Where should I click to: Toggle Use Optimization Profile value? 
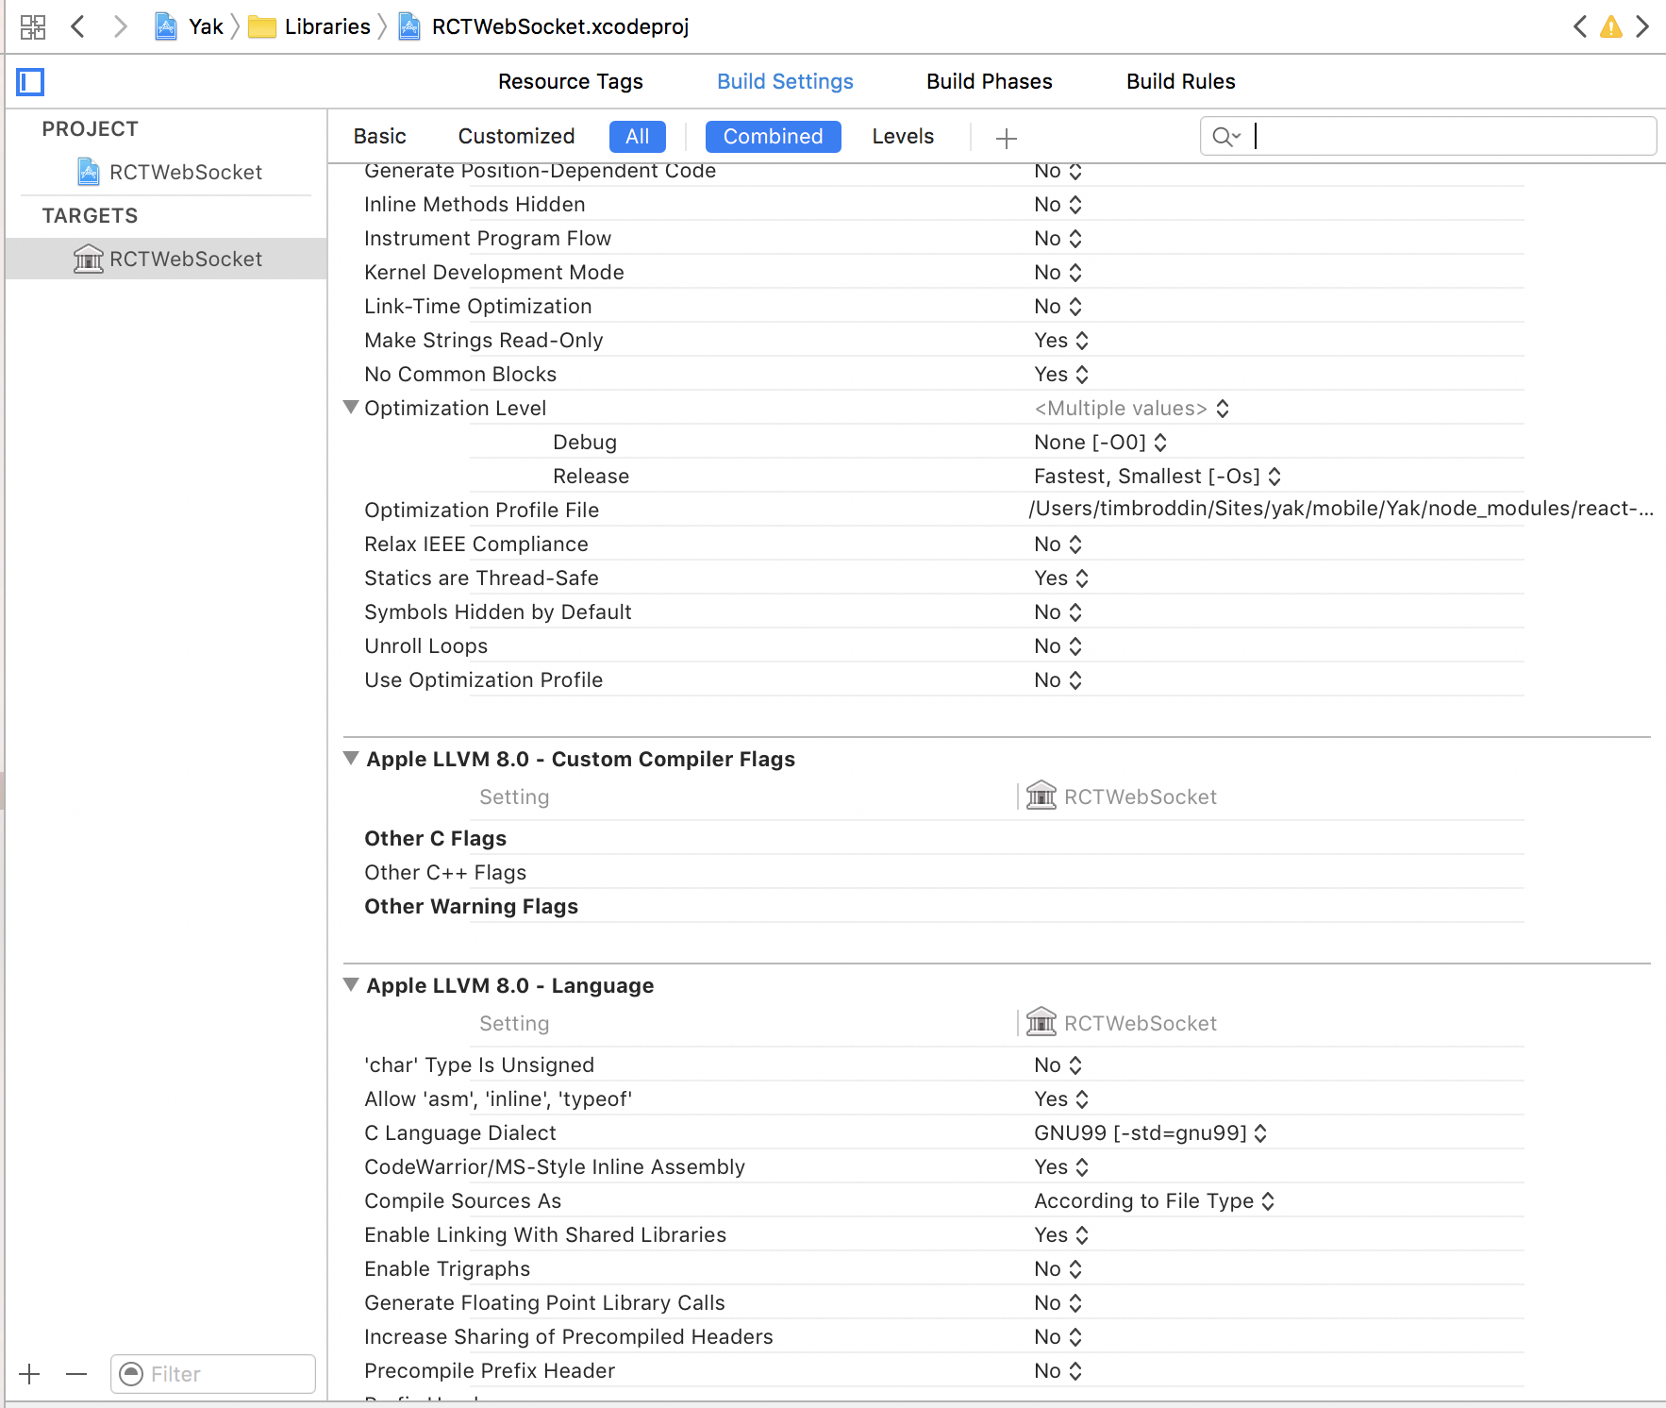click(x=1058, y=680)
